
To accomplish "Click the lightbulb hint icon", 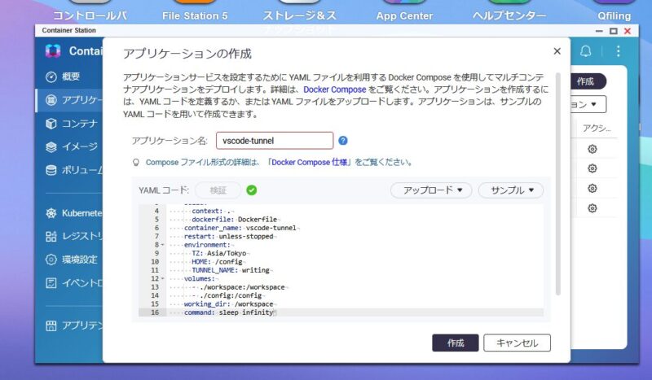I will [136, 163].
